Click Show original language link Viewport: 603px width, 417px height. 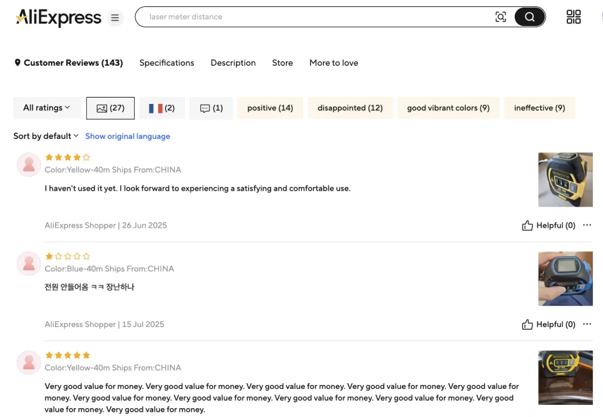click(x=128, y=136)
